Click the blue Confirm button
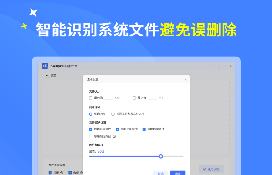Screen dimensions: 272x175 point(178,173)
